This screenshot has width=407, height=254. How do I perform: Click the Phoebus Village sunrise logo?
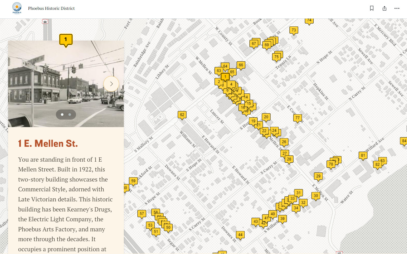[17, 8]
